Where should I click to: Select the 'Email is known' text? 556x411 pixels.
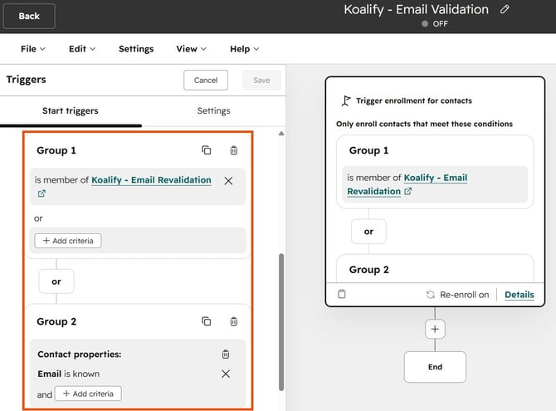click(x=68, y=374)
